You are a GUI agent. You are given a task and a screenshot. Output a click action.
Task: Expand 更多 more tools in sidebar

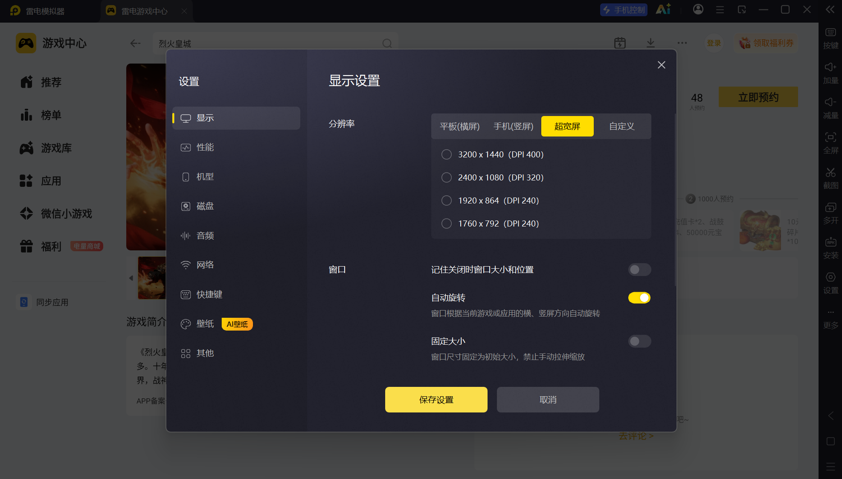tap(830, 319)
